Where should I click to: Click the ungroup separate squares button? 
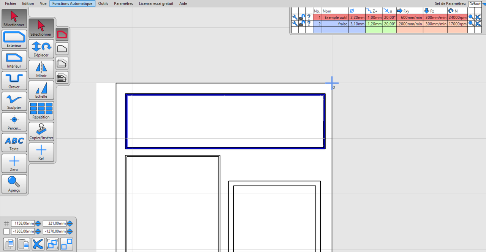tap(66, 244)
